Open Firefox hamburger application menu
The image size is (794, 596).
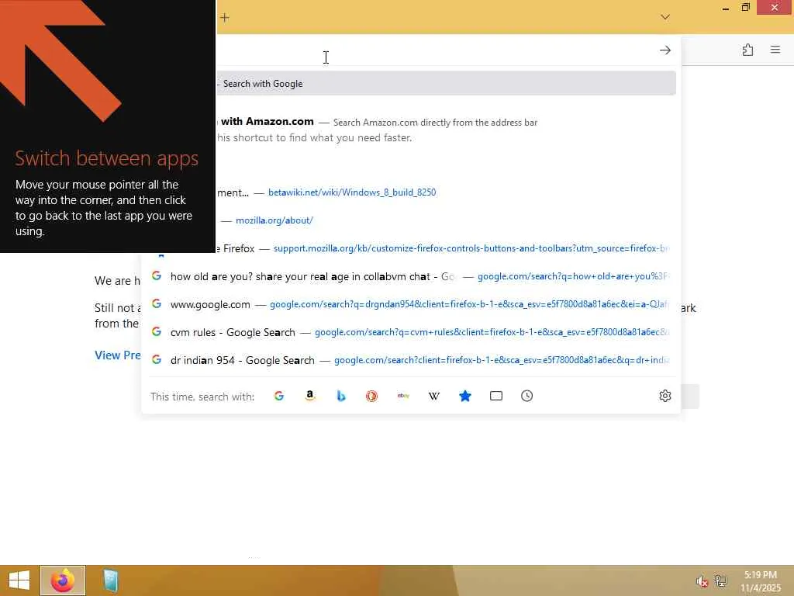(x=775, y=50)
